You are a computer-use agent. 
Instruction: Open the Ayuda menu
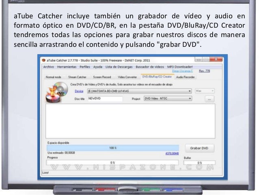coord(98,67)
